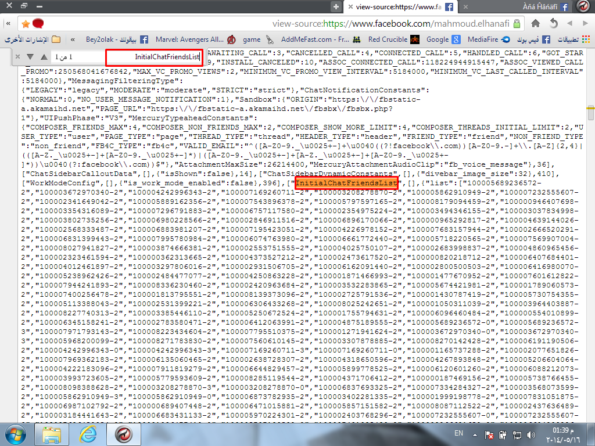This screenshot has width=595, height=446.
Task: Open the Windows Start menu
Action: coord(15,434)
